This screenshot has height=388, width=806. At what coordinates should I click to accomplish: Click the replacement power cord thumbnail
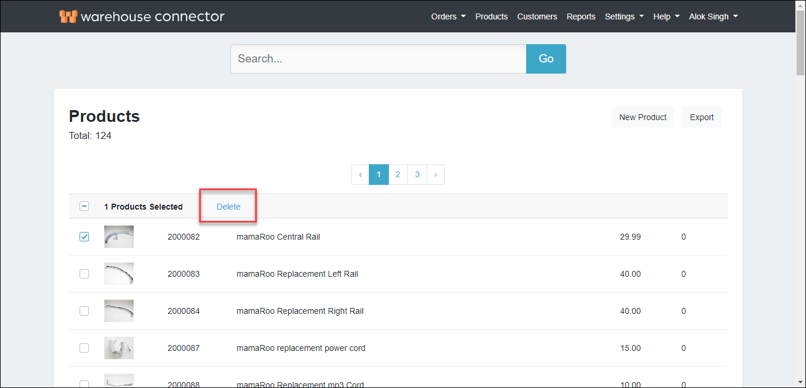click(119, 348)
